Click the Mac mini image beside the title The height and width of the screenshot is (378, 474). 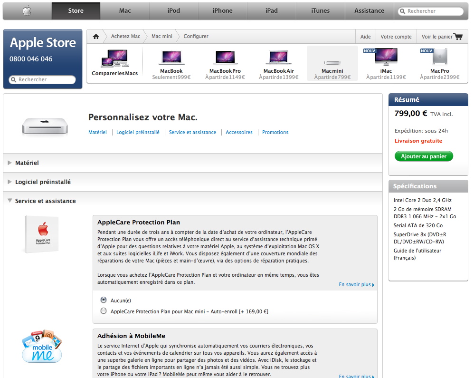point(45,126)
